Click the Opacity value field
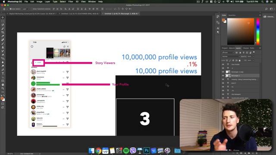 pos(249,56)
